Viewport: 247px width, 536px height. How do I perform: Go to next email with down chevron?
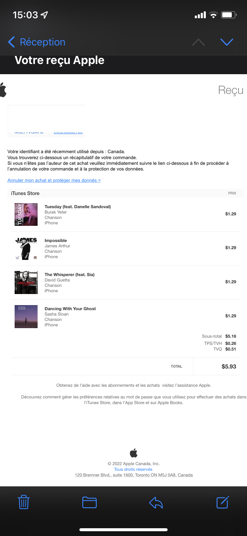coord(227,42)
